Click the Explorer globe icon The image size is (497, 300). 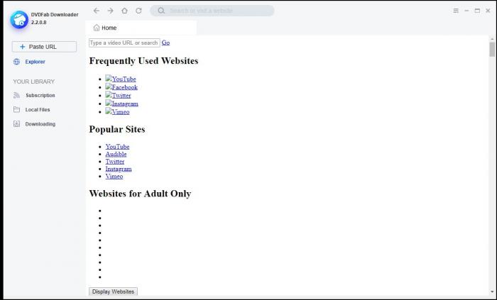click(x=16, y=62)
